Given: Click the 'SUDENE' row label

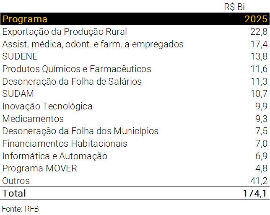Looking at the screenshot, I should click(x=20, y=57).
